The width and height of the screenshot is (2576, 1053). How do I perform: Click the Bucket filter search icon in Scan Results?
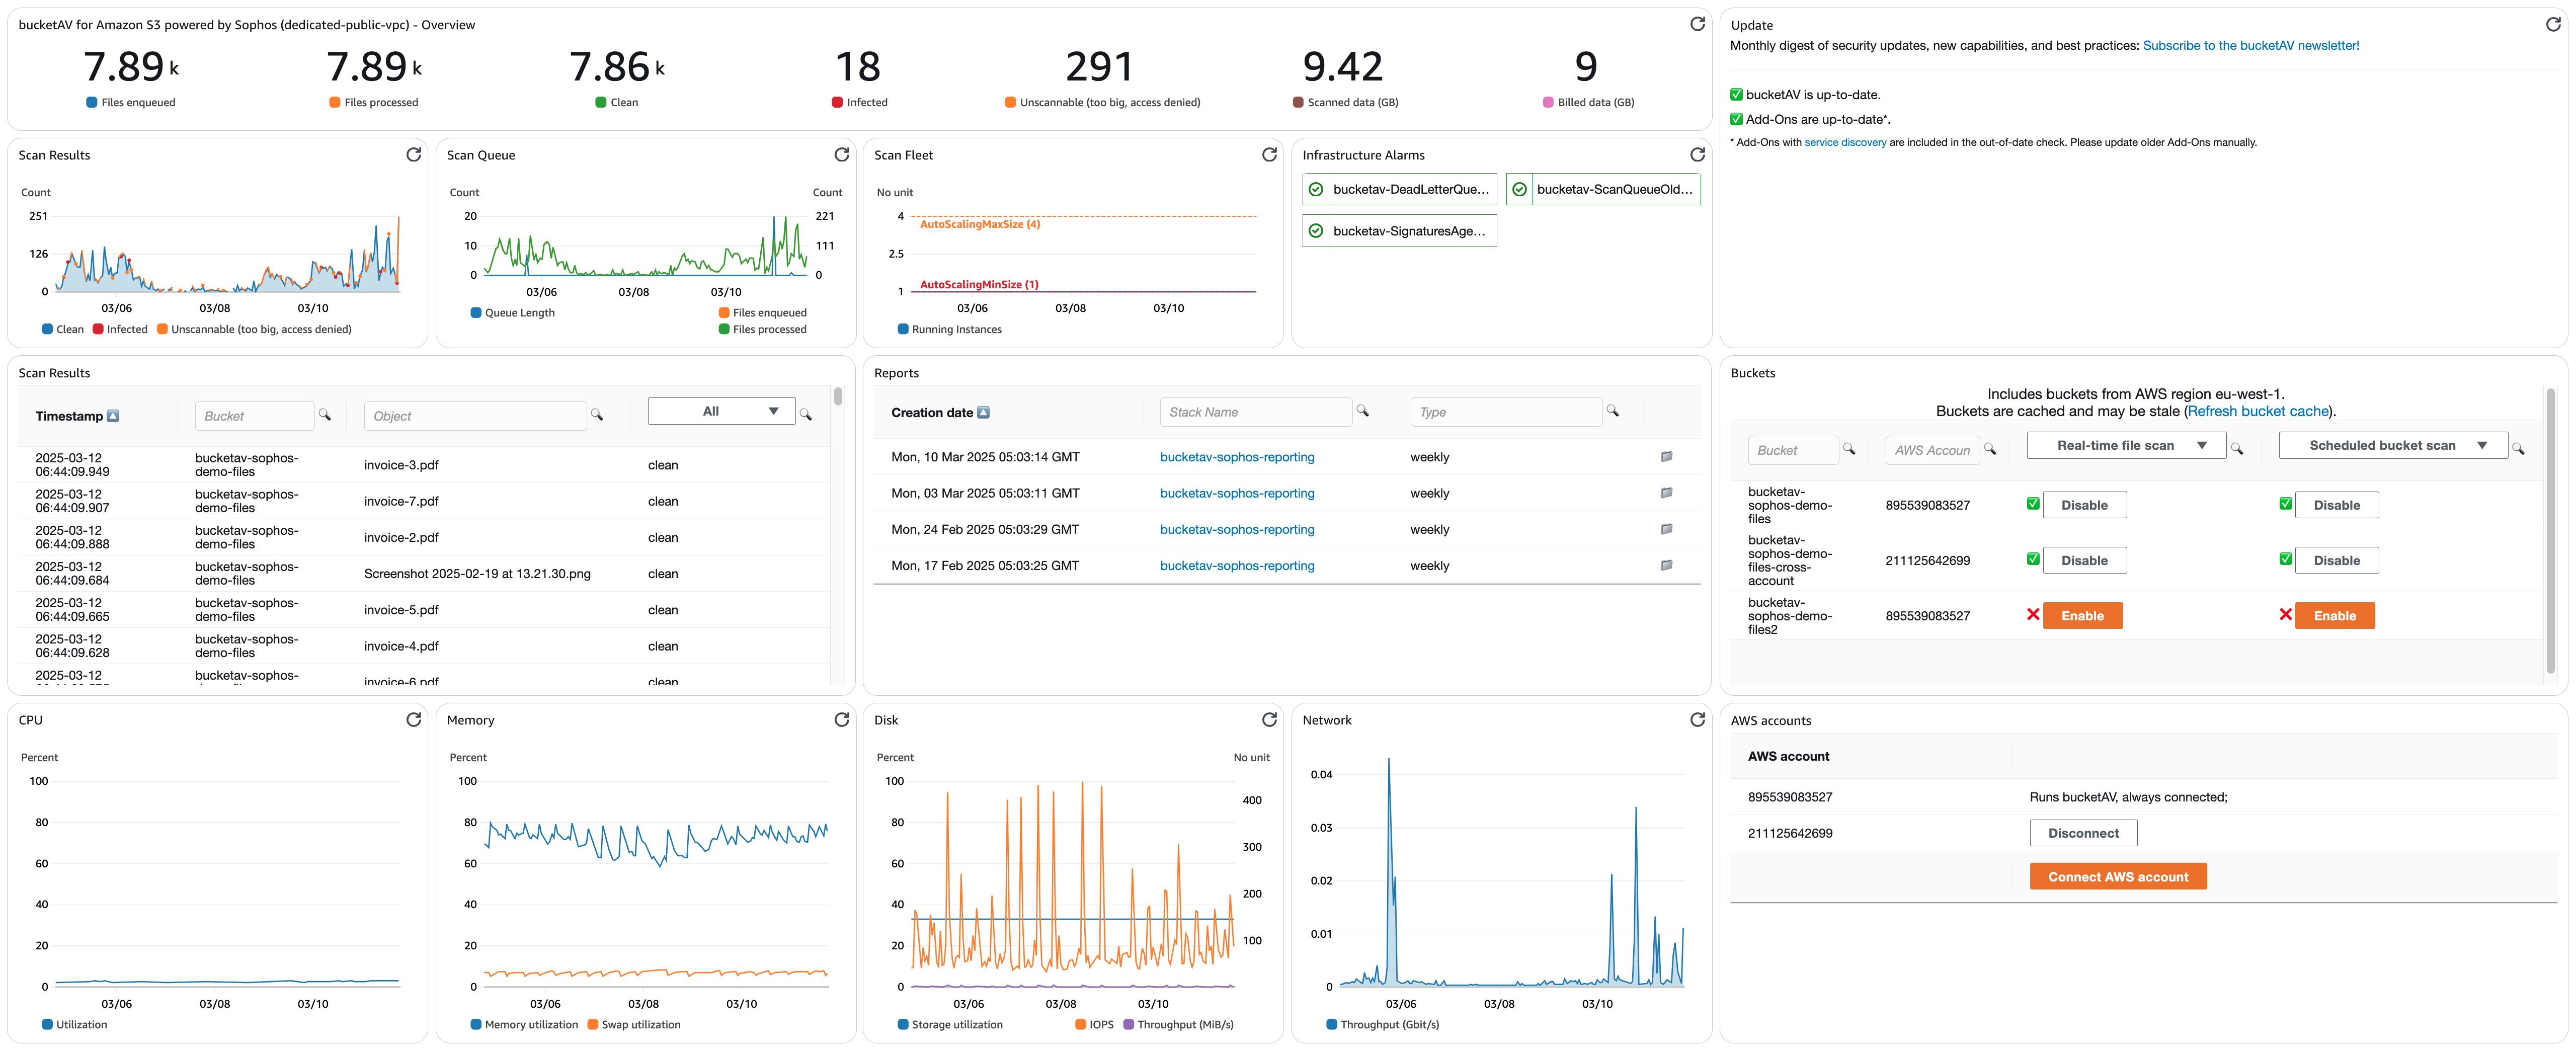[325, 414]
